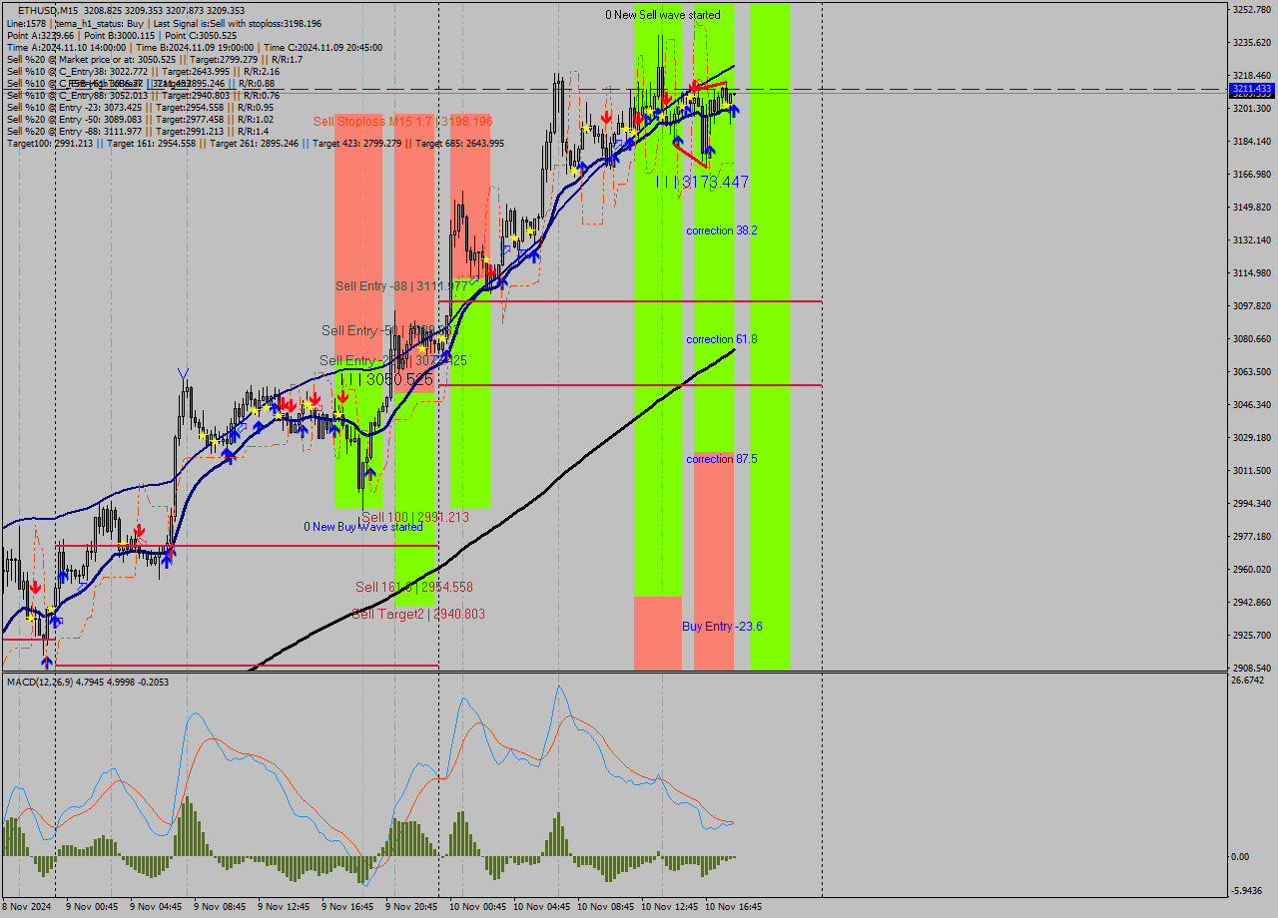Click the 3166.980 price axis value
The height and width of the screenshot is (918, 1278).
coord(1252,175)
